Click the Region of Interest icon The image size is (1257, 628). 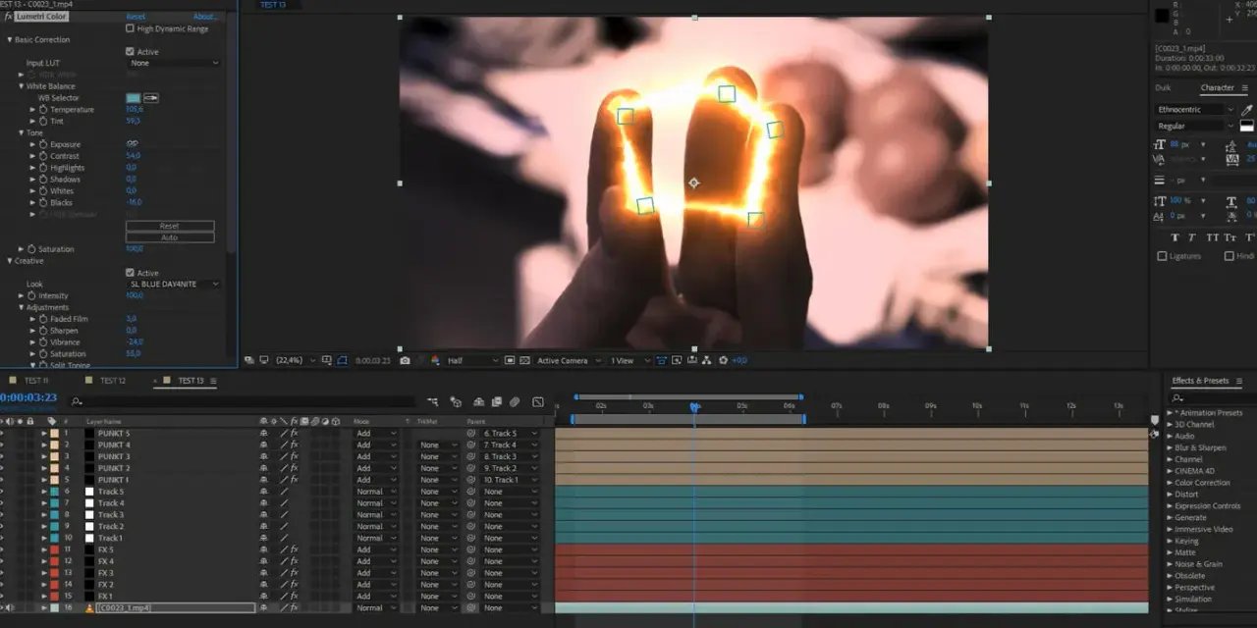tap(509, 361)
